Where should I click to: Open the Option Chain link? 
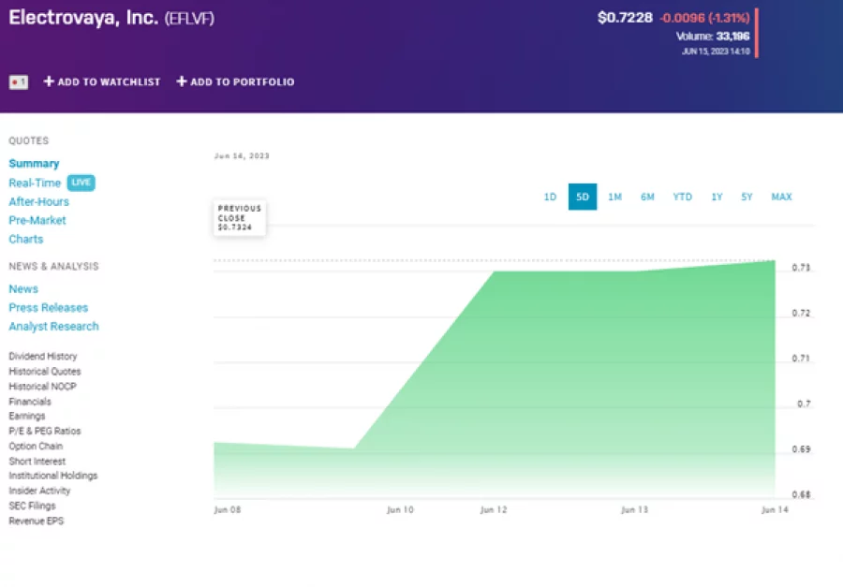[36, 446]
